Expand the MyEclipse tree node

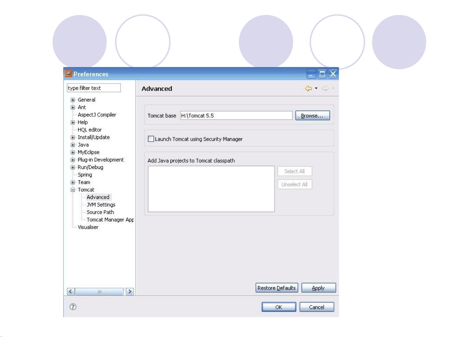click(x=73, y=152)
